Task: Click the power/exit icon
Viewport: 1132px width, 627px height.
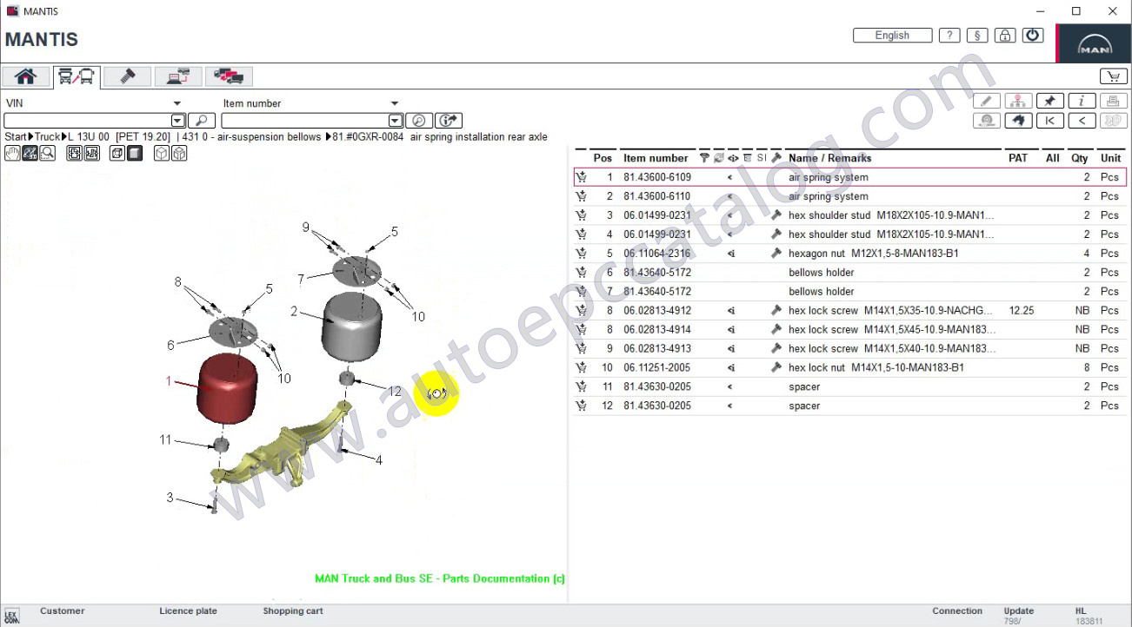Action: click(x=1032, y=36)
